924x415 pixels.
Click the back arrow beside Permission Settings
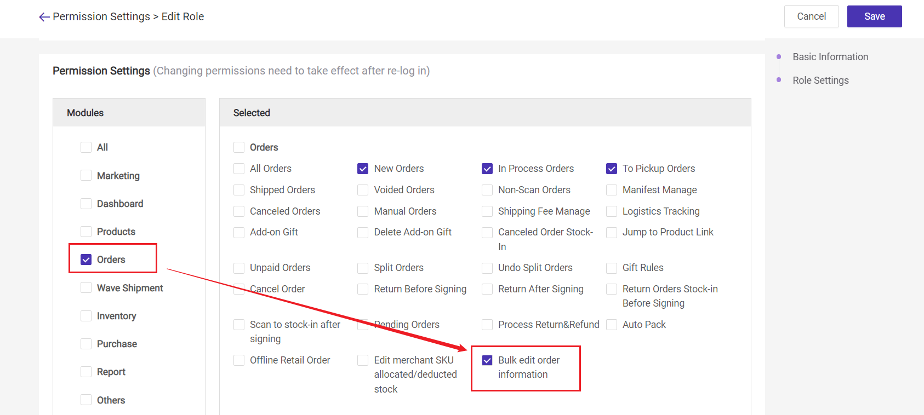(44, 17)
